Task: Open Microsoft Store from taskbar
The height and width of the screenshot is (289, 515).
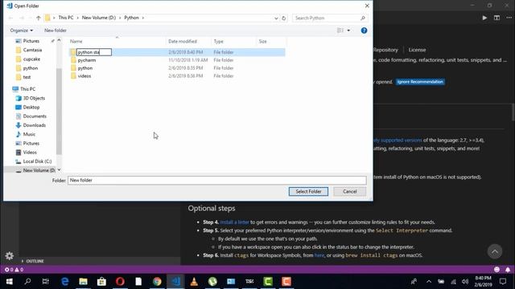Action: click(x=101, y=282)
